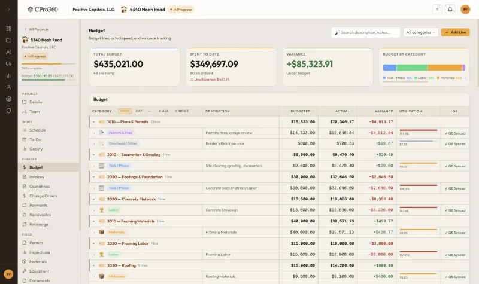The height and width of the screenshot is (284, 479).
Task: Click the Framing Materials box icon
Action: tap(101, 232)
